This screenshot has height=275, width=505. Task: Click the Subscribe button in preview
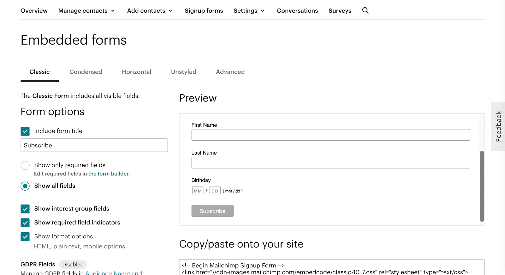point(212,211)
